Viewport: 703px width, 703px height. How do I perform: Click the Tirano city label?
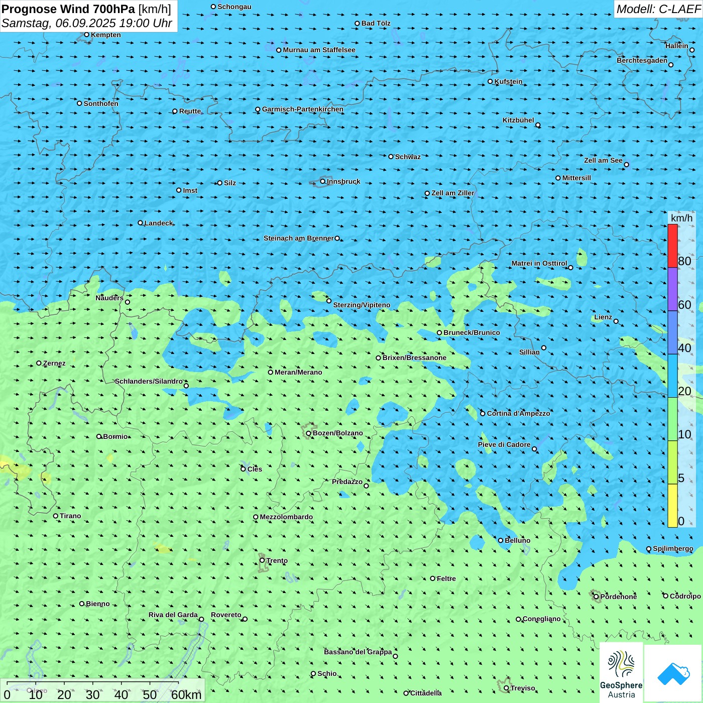pyautogui.click(x=70, y=516)
